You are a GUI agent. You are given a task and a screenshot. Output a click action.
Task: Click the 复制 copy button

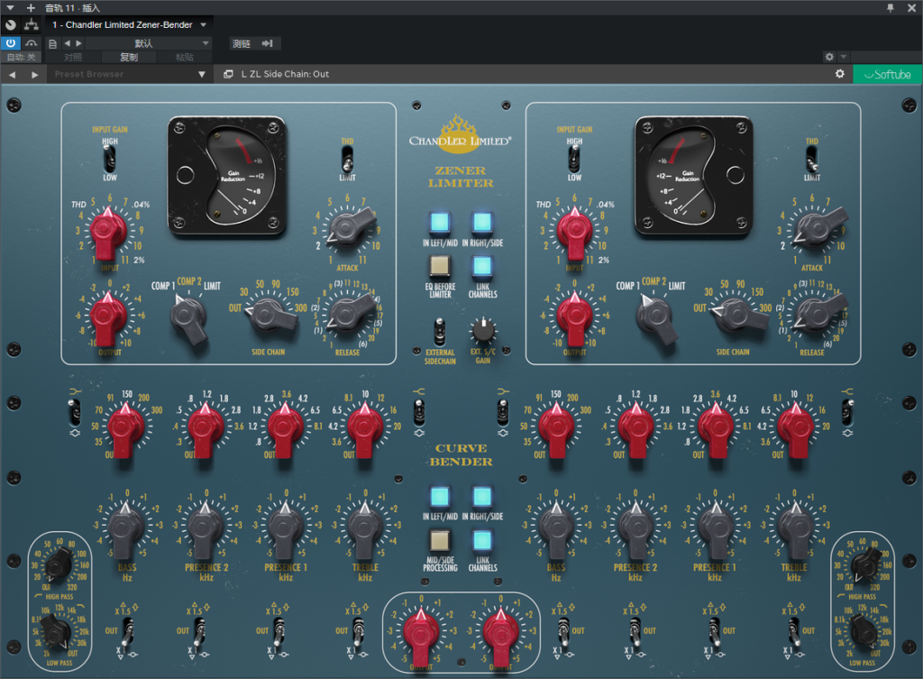129,57
